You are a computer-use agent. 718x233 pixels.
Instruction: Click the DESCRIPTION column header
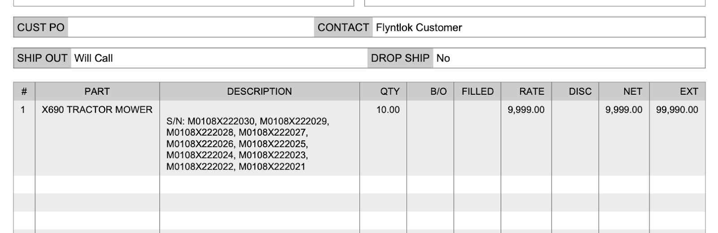tap(259, 92)
